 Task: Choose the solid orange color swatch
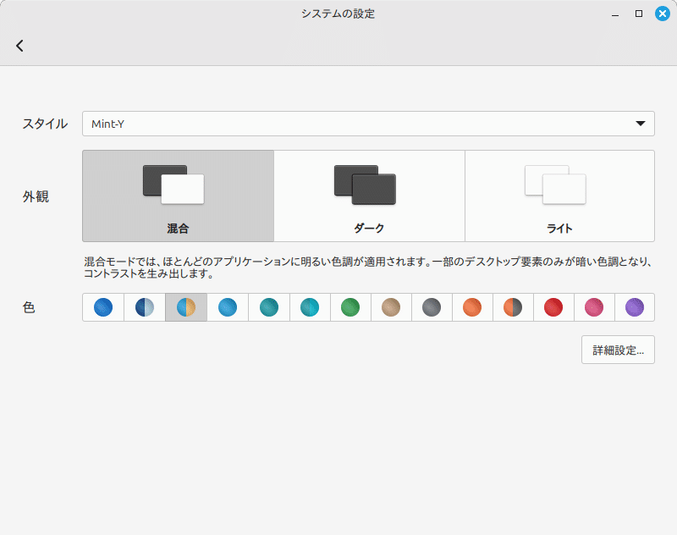click(472, 307)
